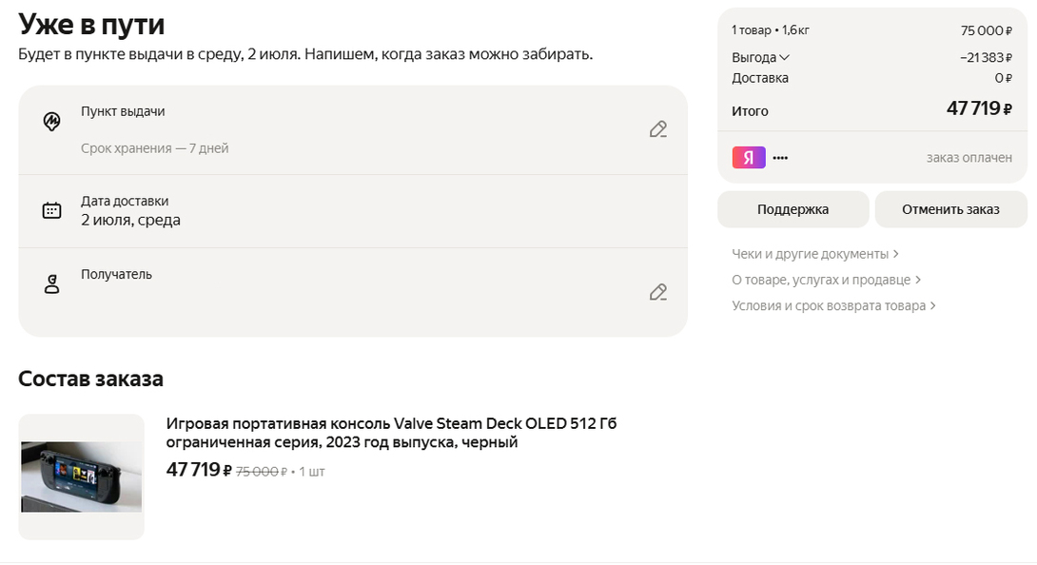
Task: Open Чеки и другие документы
Action: (x=814, y=254)
